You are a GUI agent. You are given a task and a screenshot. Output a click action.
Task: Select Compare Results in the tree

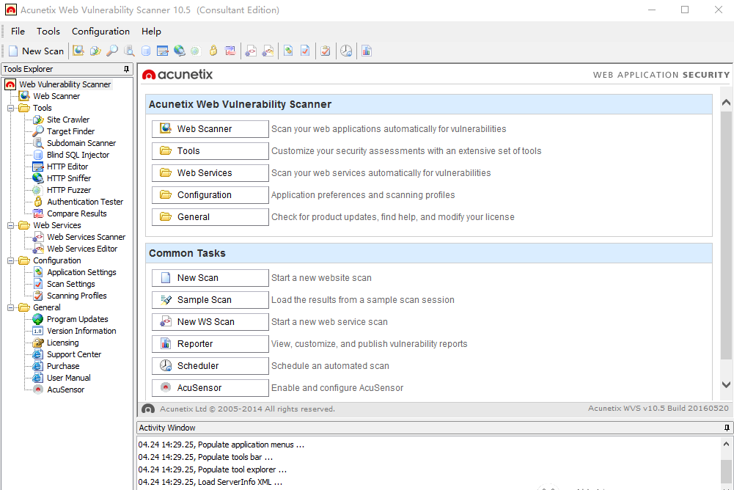click(76, 213)
